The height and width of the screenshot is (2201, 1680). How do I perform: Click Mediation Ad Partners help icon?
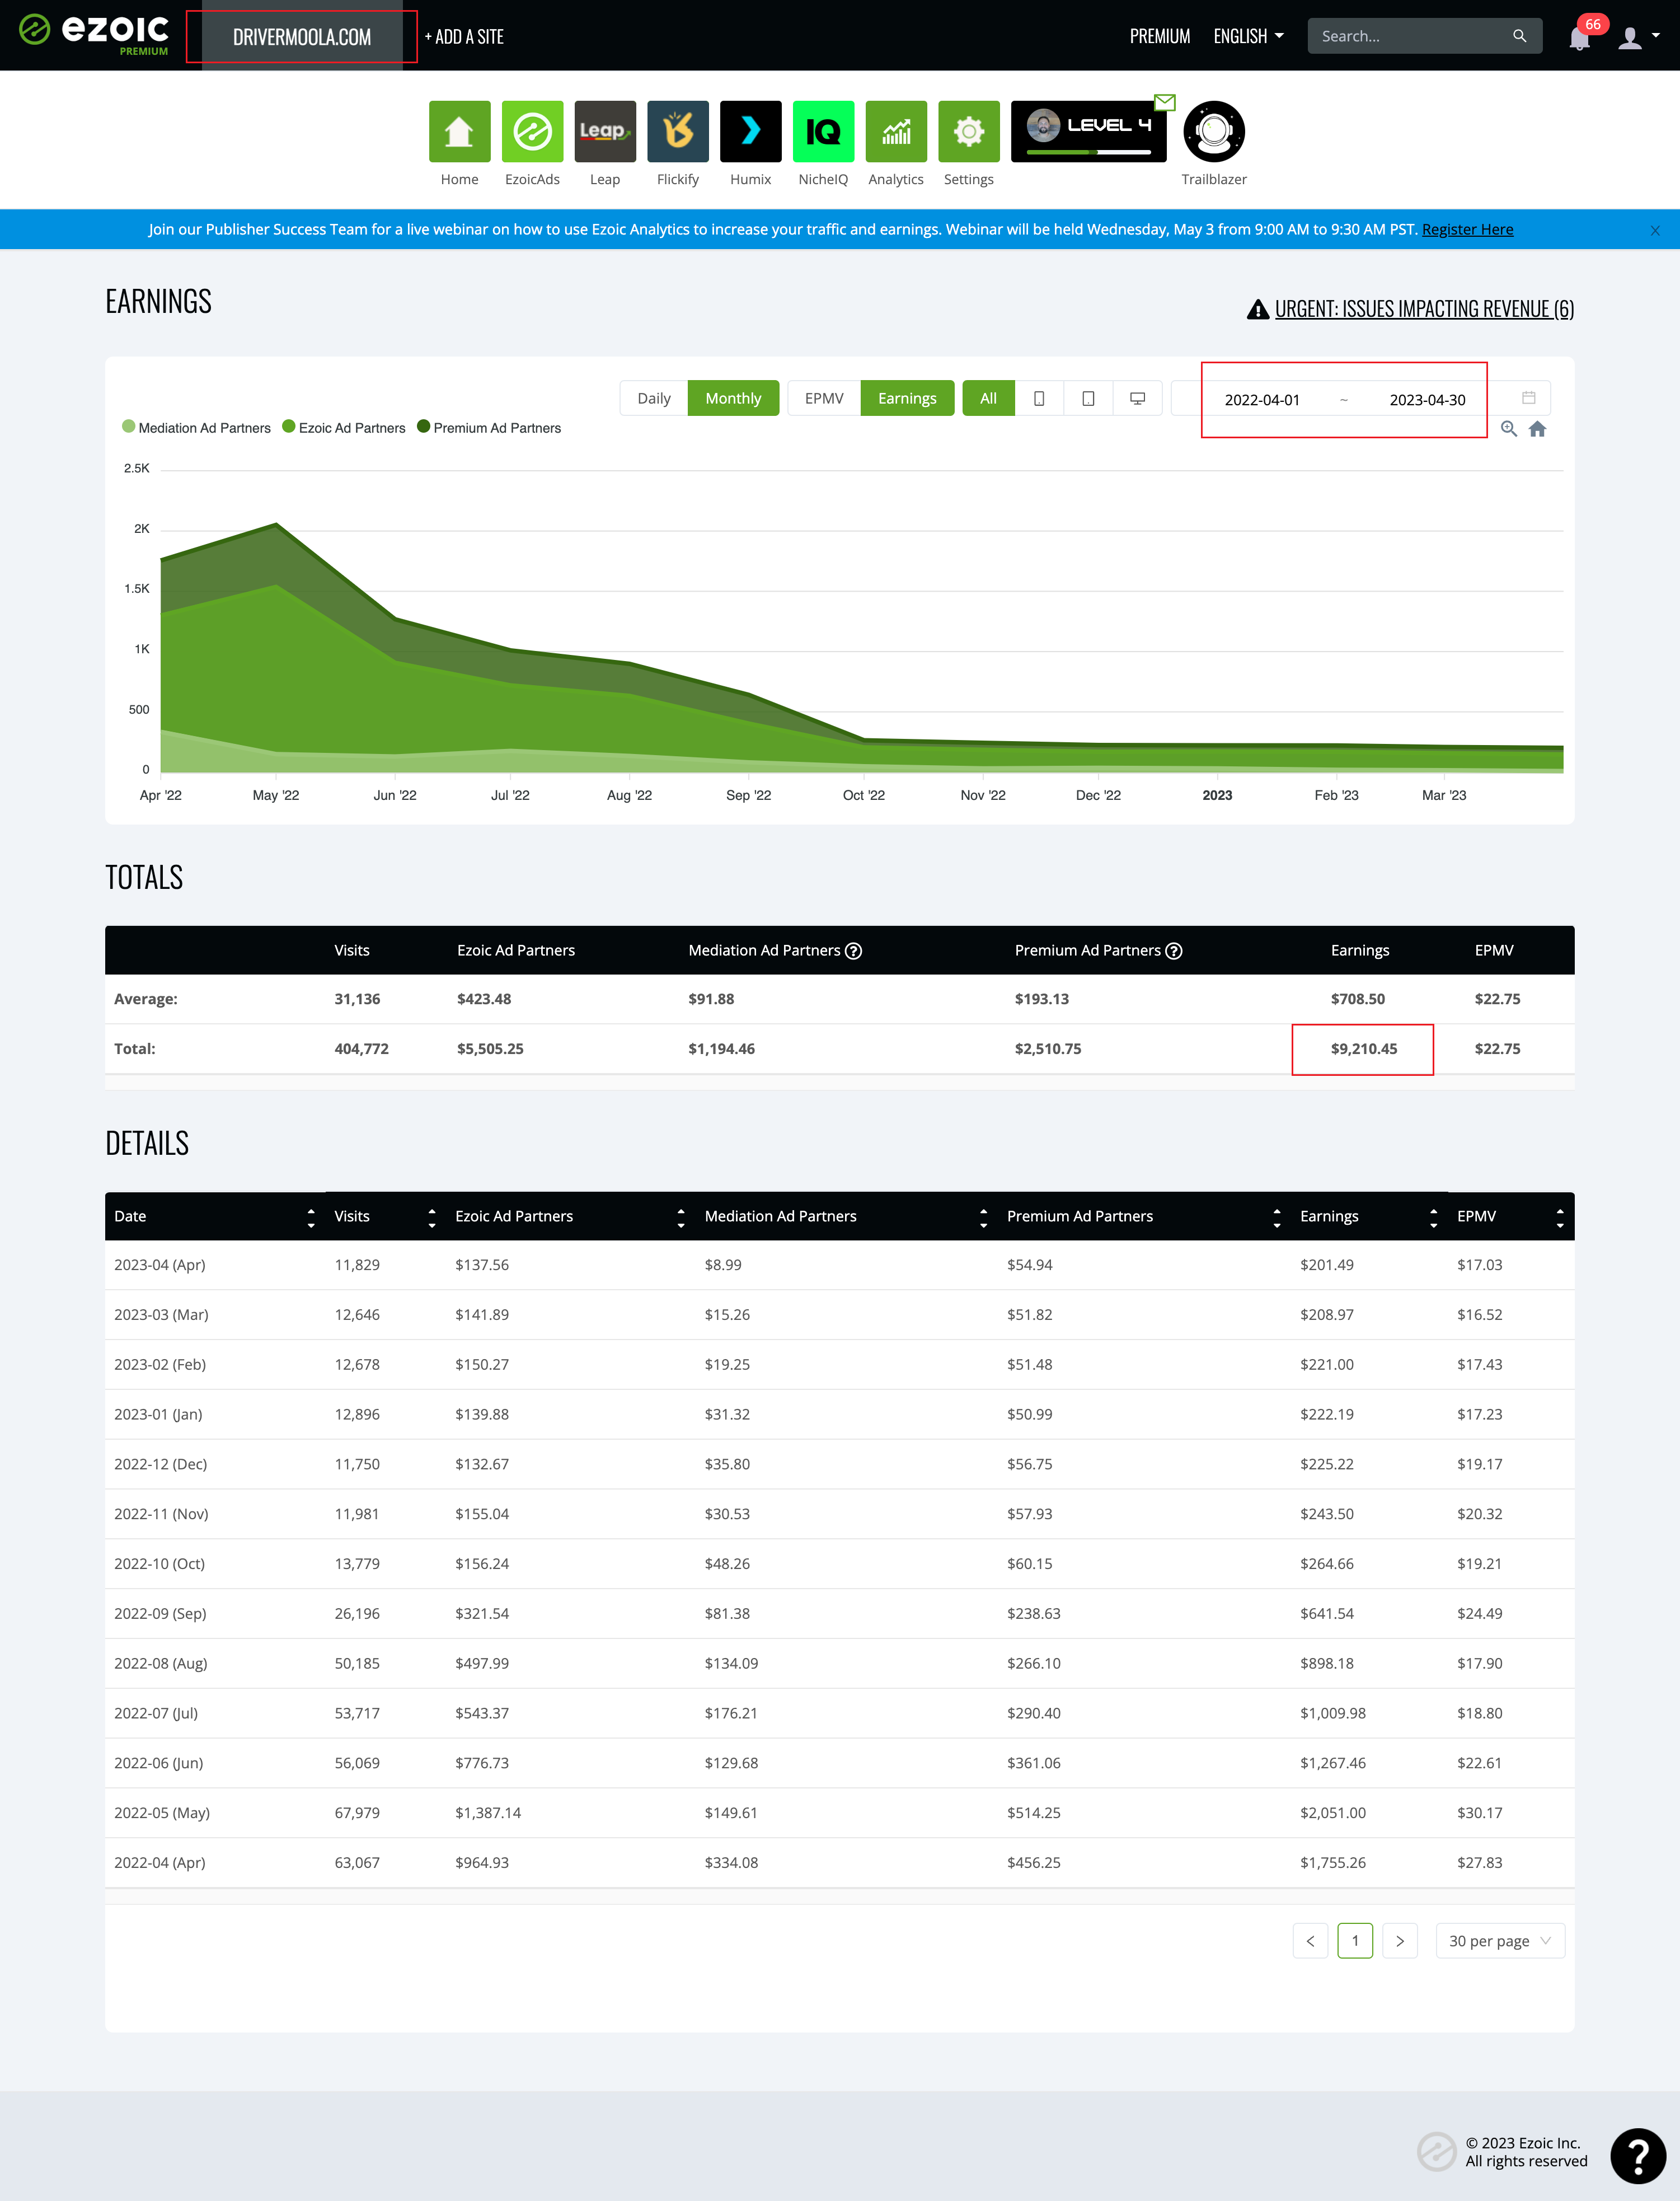(x=853, y=951)
